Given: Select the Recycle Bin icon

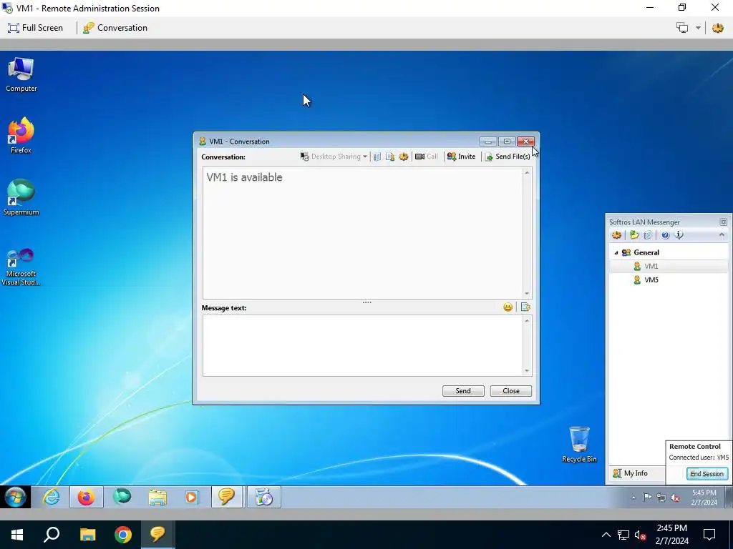Looking at the screenshot, I should [579, 445].
